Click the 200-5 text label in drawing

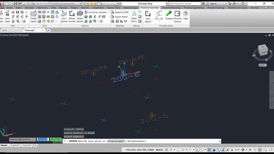[154, 118]
